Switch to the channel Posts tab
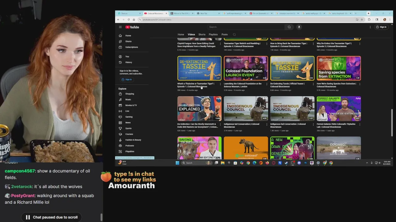Viewport: 396px width, 222px height. coord(225,35)
